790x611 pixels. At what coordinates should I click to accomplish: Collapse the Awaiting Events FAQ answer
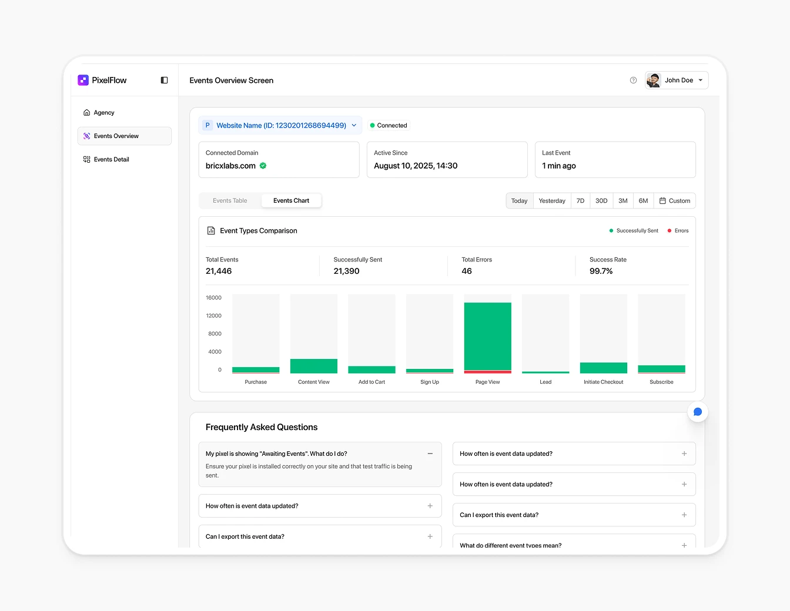pos(430,454)
